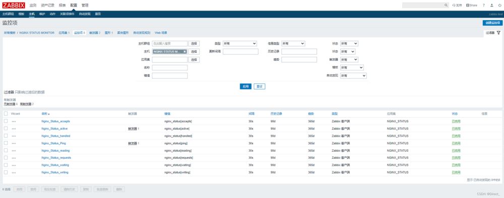Image resolution: width=504 pixels, height=198 pixels.
Task: Open the 资产记录 inventory top menu
Action: [x=47, y=6]
